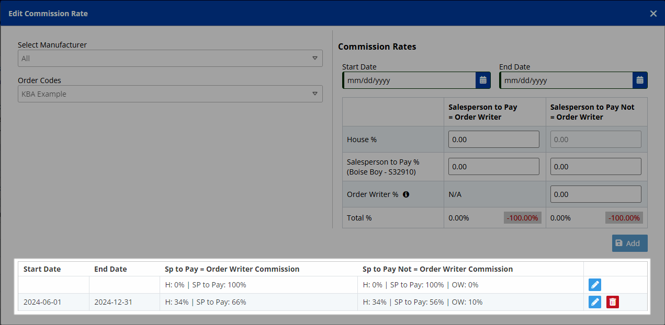This screenshot has height=325, width=665.
Task: Focus House % field under Order Writer column
Action: click(x=493, y=140)
